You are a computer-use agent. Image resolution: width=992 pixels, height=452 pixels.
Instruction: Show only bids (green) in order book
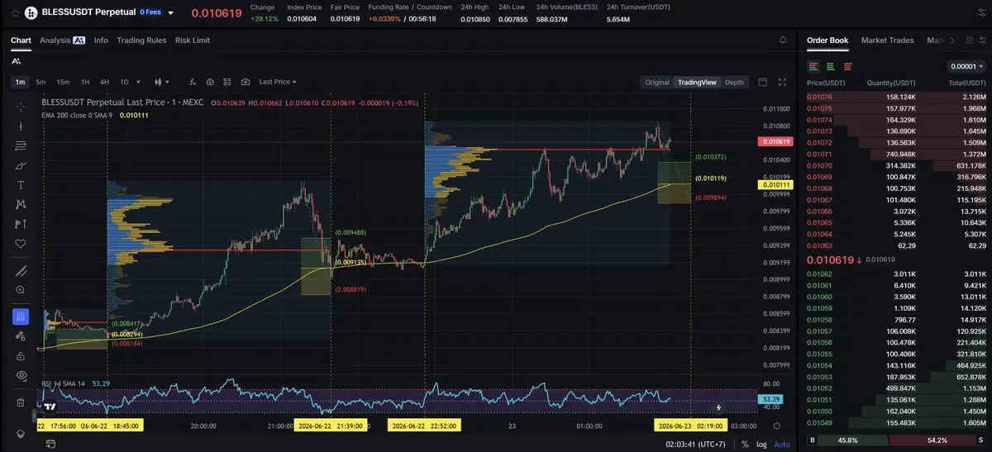(x=831, y=66)
